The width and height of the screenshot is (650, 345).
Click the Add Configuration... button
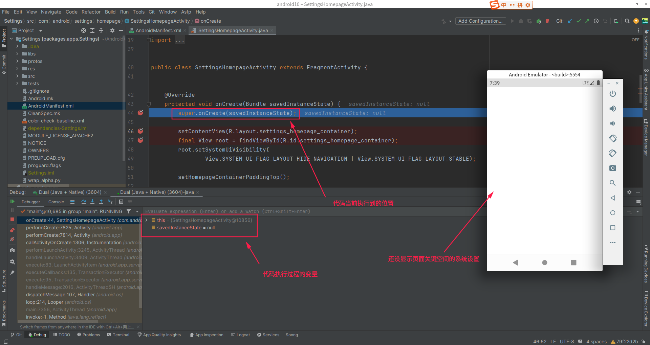[x=480, y=21]
